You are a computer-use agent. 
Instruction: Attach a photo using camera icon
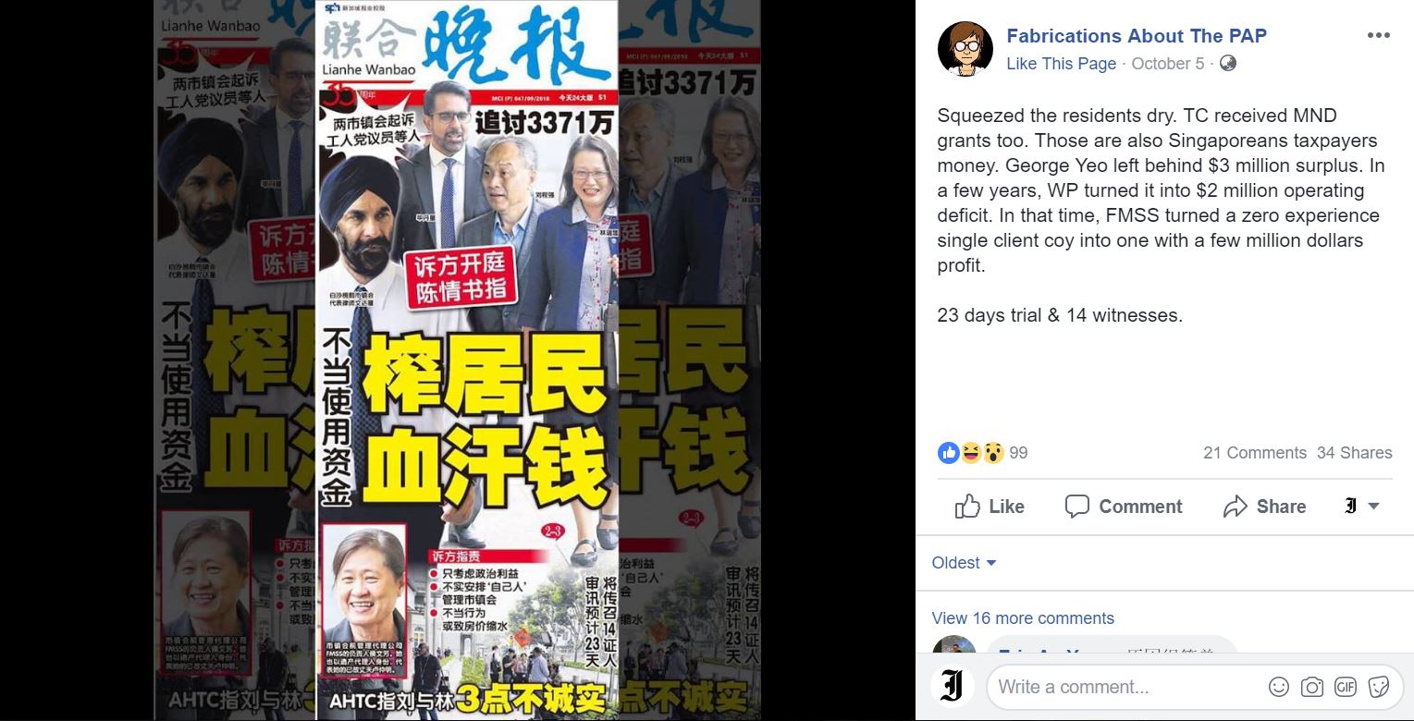(1311, 687)
